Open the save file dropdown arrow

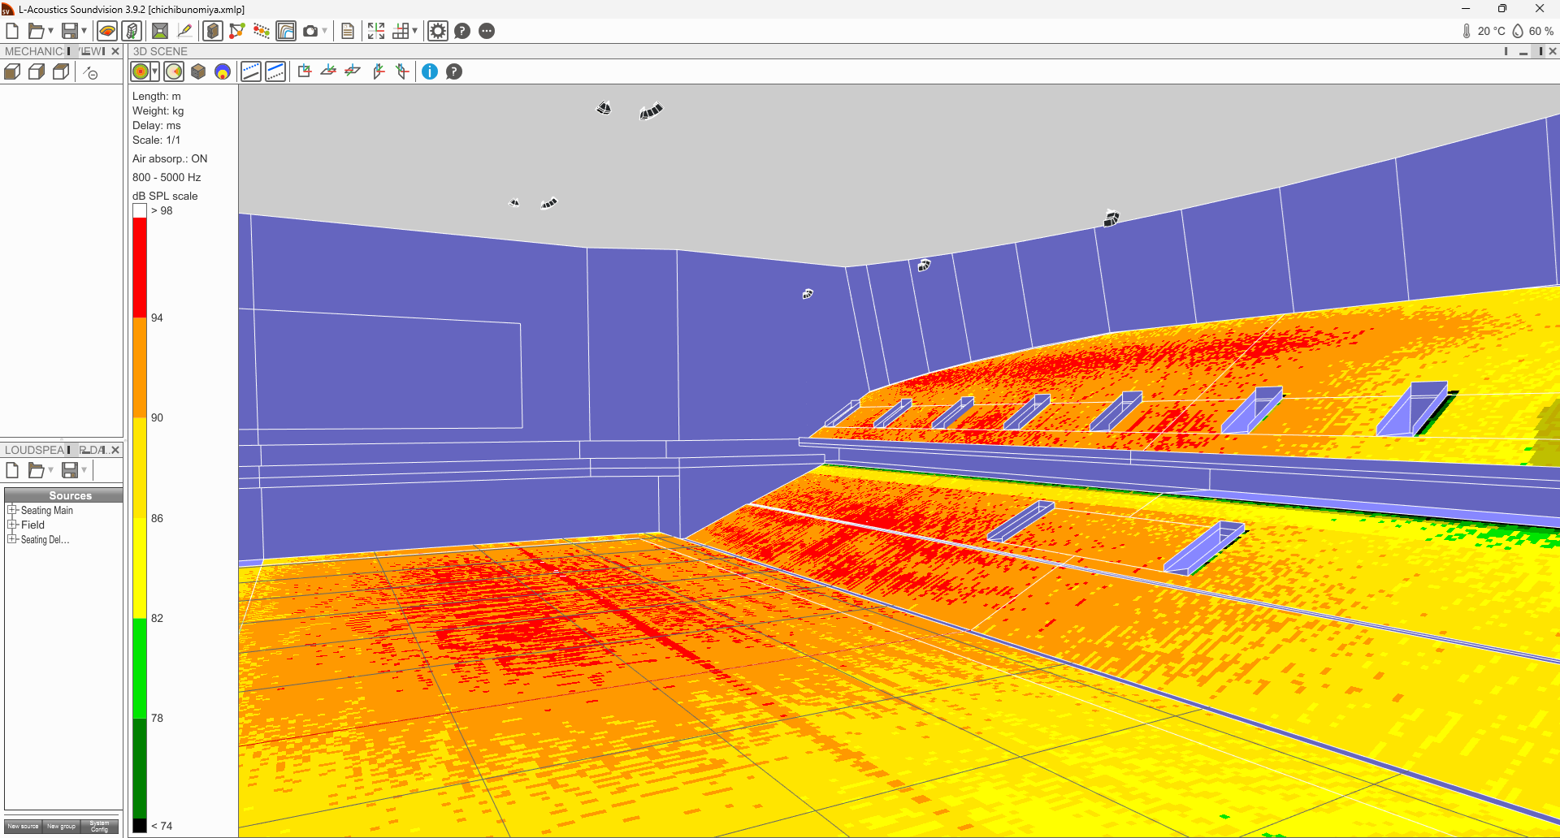pyautogui.click(x=84, y=31)
